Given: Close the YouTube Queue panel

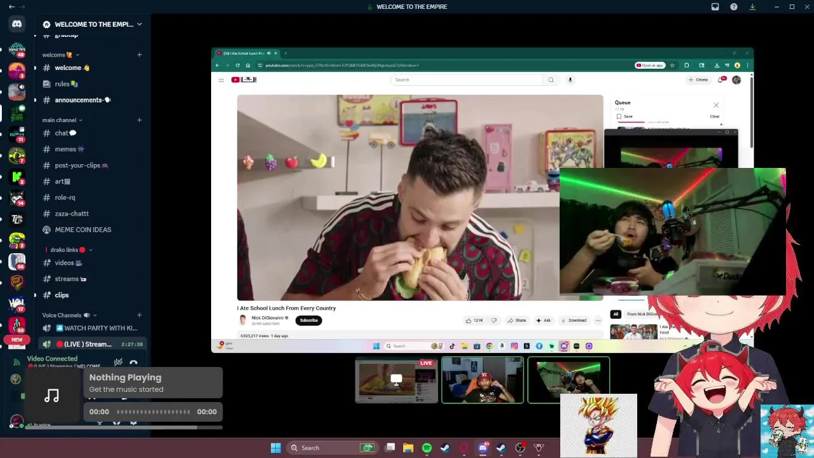Looking at the screenshot, I should (716, 105).
